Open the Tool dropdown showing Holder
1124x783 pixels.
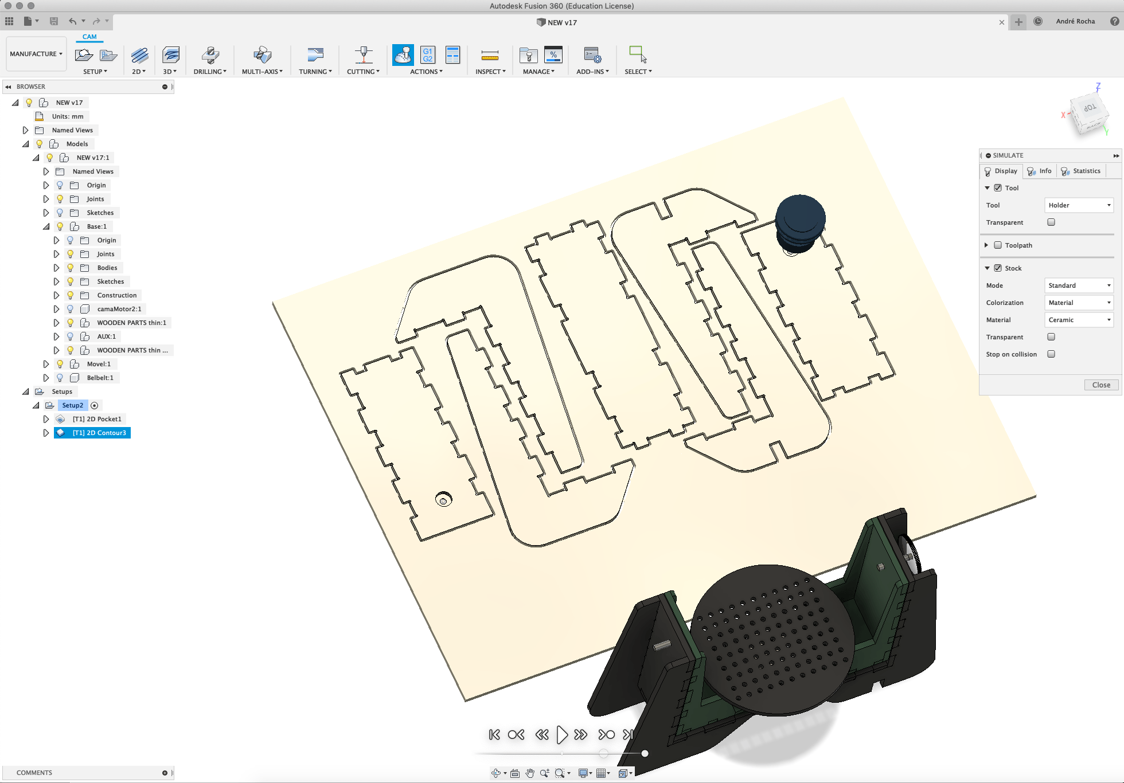(1079, 205)
